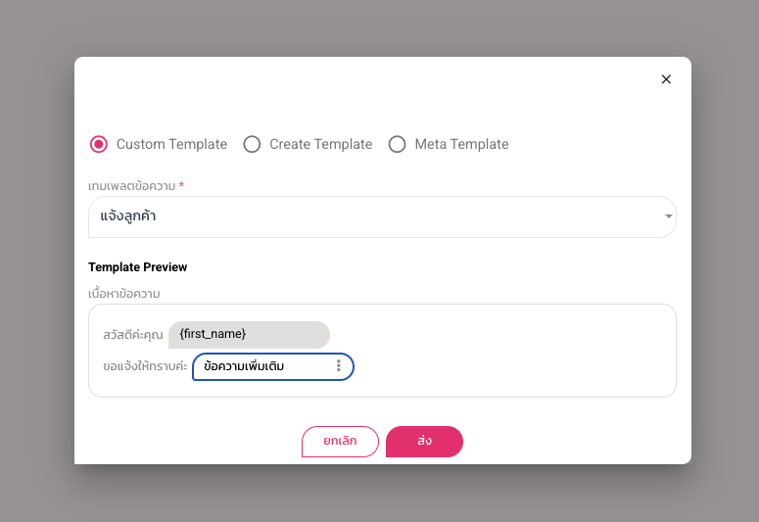Close the template dialog with X
Viewport: 759px width, 522px height.
point(666,79)
